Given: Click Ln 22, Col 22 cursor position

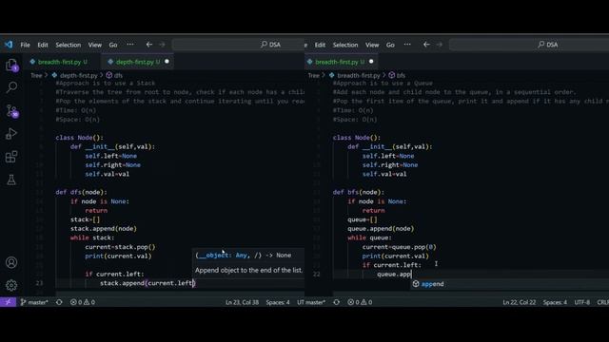Looking at the screenshot, I should (520, 302).
